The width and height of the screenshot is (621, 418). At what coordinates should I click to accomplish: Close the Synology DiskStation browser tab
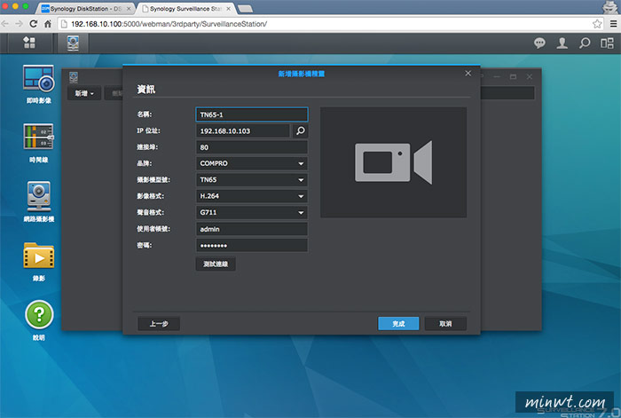coord(129,8)
